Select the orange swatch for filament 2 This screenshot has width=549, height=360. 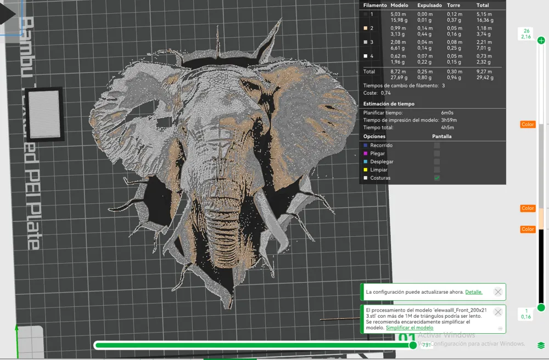click(x=365, y=27)
